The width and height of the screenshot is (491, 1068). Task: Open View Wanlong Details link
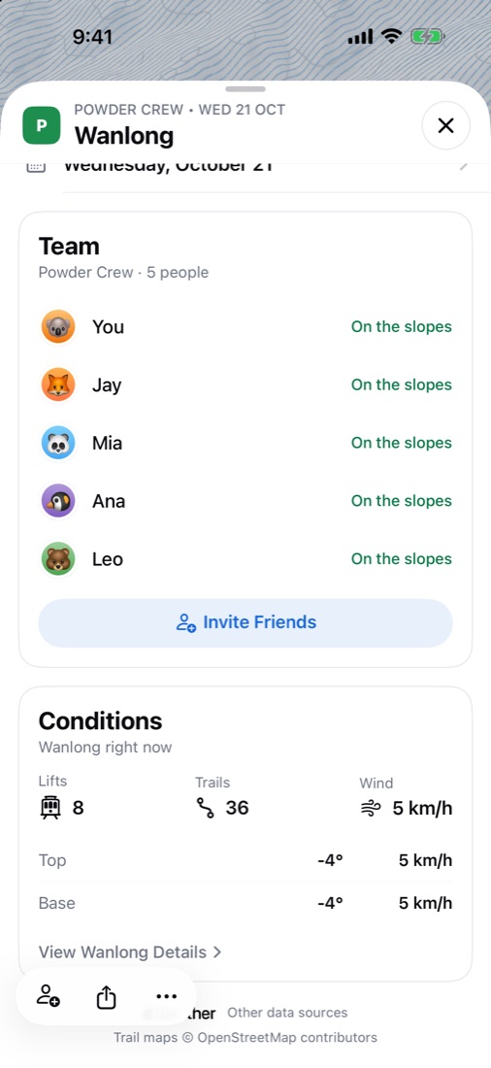pyautogui.click(x=130, y=952)
